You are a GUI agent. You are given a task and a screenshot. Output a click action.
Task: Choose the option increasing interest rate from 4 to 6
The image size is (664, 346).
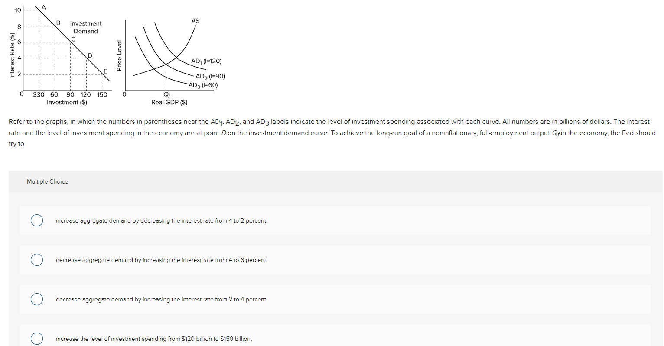click(37, 260)
